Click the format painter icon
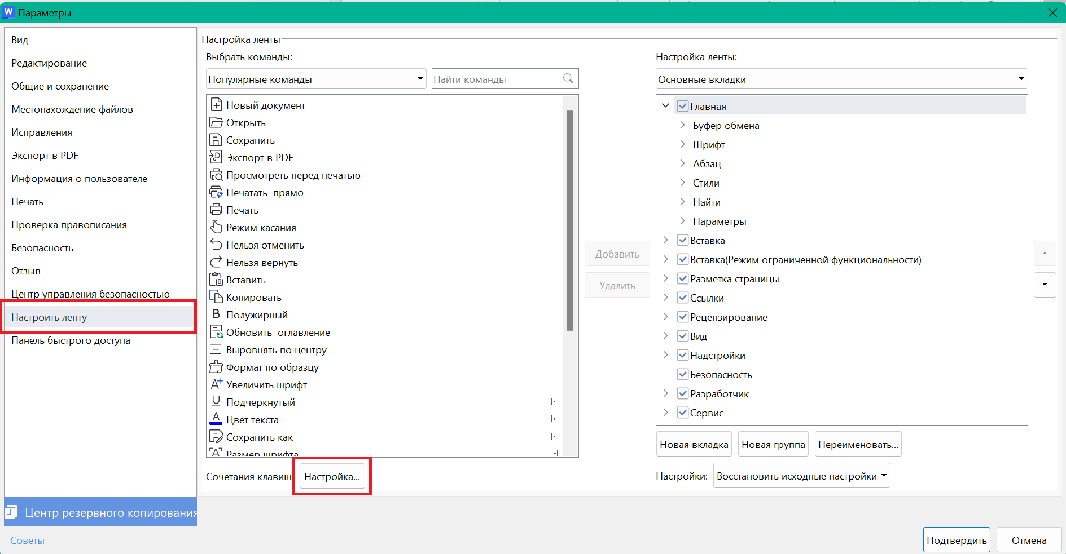The image size is (1066, 554). click(216, 367)
